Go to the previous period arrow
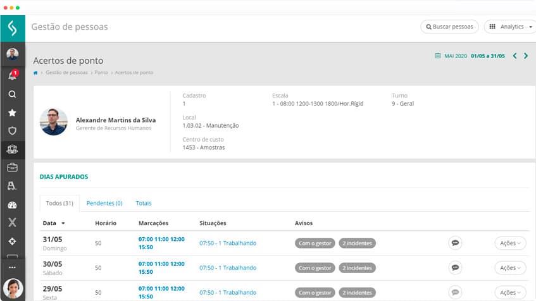The width and height of the screenshot is (536, 301). (514, 56)
